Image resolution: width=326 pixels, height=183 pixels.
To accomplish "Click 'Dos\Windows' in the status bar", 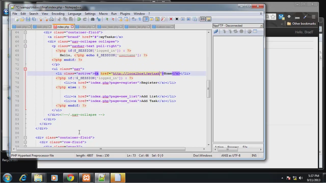I will tap(202, 155).
